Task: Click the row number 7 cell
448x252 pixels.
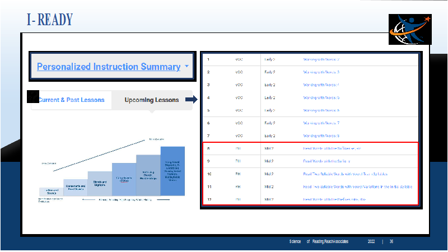Action: tap(208, 136)
